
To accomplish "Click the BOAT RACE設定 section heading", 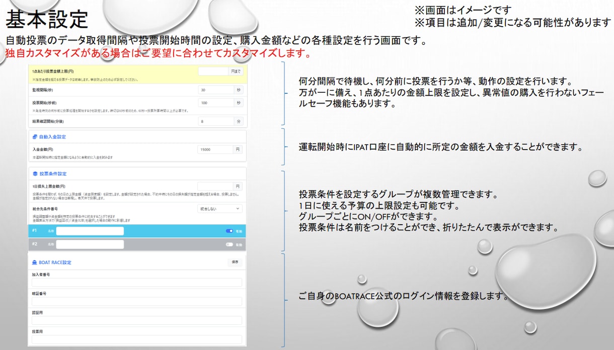I will point(55,262).
